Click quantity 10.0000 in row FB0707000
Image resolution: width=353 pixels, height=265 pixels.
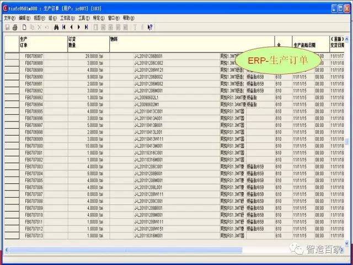(x=92, y=146)
